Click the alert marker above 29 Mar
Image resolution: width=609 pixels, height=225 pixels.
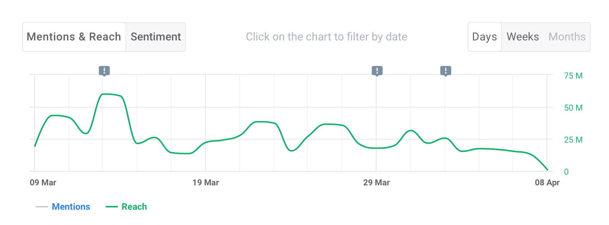coord(377,71)
